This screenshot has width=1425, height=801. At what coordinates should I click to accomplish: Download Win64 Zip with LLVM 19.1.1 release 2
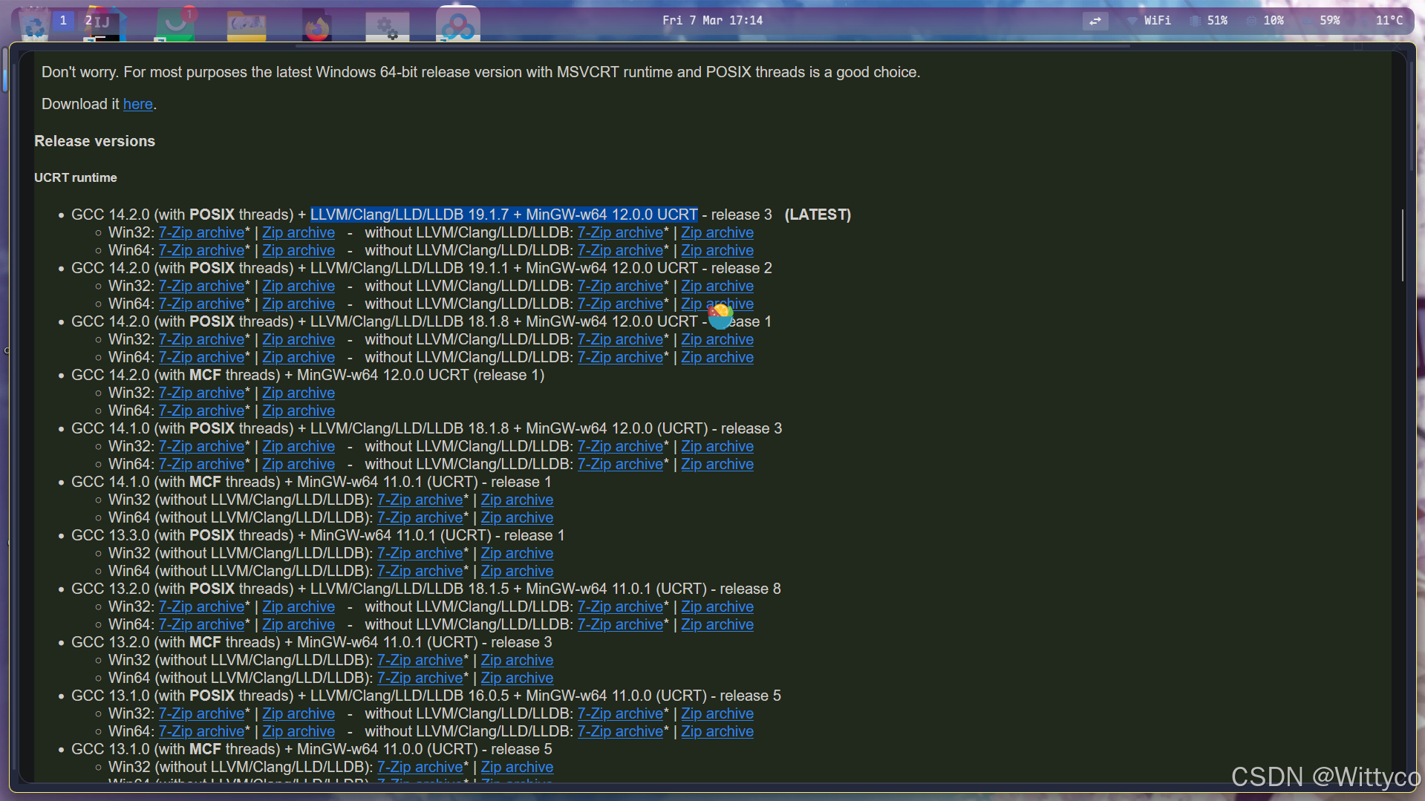299,304
